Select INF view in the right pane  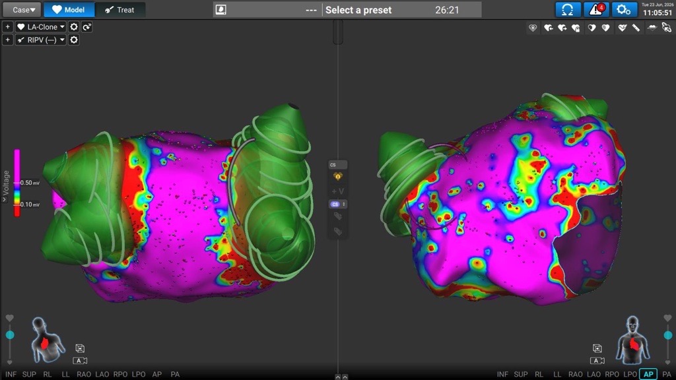coord(502,375)
